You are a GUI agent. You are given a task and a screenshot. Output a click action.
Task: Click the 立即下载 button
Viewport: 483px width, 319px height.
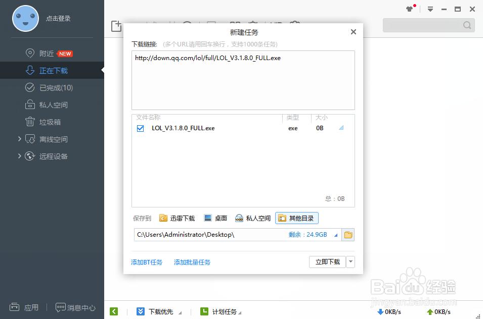(x=327, y=262)
